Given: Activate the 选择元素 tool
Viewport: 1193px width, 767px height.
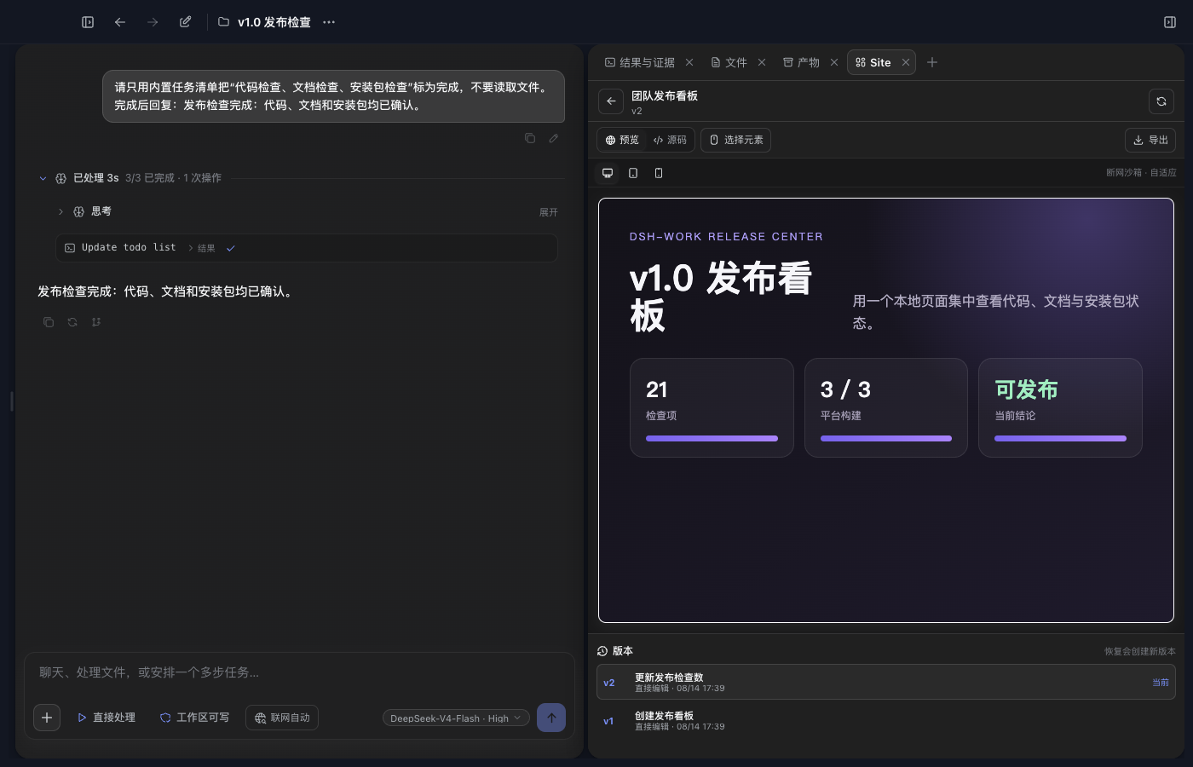Looking at the screenshot, I should tap(736, 140).
